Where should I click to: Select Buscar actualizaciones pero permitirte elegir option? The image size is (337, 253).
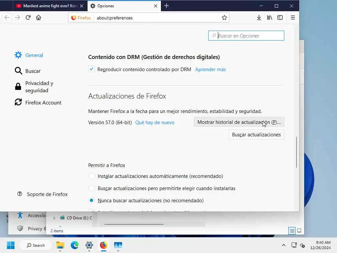(x=91, y=188)
